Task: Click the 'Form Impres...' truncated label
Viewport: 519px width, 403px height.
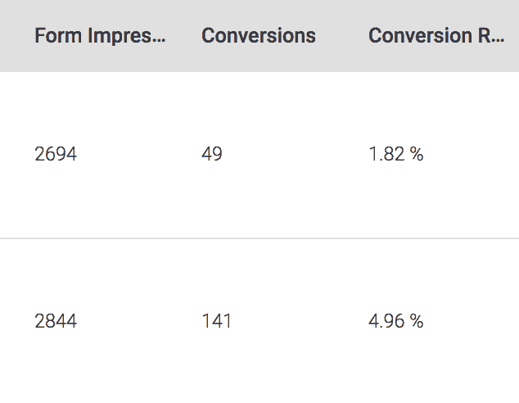Action: click(100, 36)
